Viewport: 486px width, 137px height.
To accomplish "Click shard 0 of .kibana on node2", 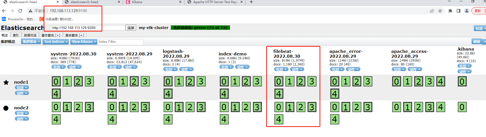I will point(462,107).
